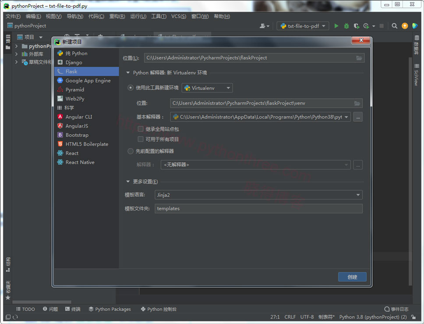
Task: Click the orange update arrow icon
Action: point(405,26)
